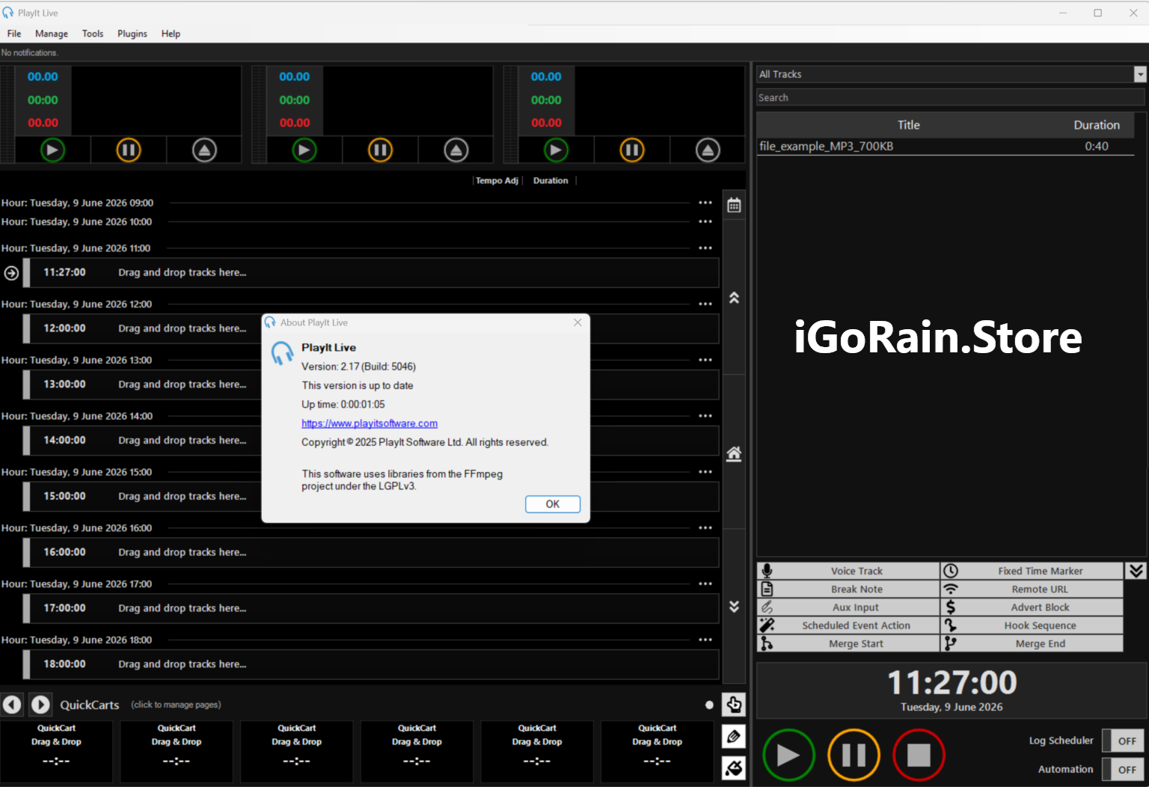Select the 18:00:00 drop slot in the log
Viewport: 1149px width, 787px height.
click(x=371, y=664)
